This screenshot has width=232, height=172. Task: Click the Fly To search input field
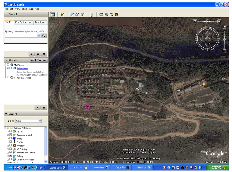(x=21, y=36)
